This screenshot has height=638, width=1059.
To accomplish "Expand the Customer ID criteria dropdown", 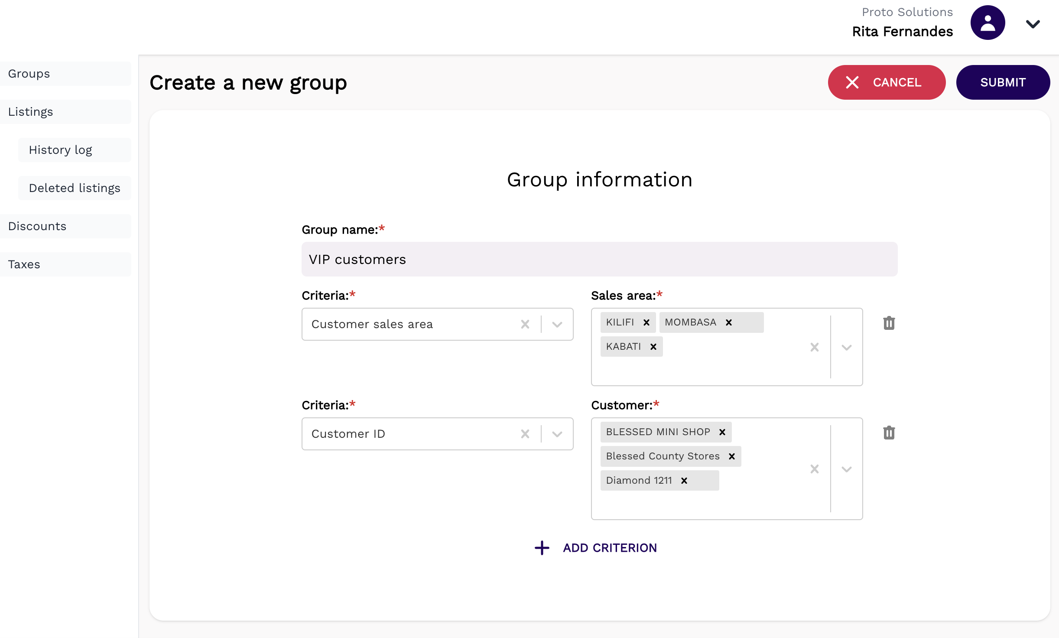I will [x=557, y=434].
